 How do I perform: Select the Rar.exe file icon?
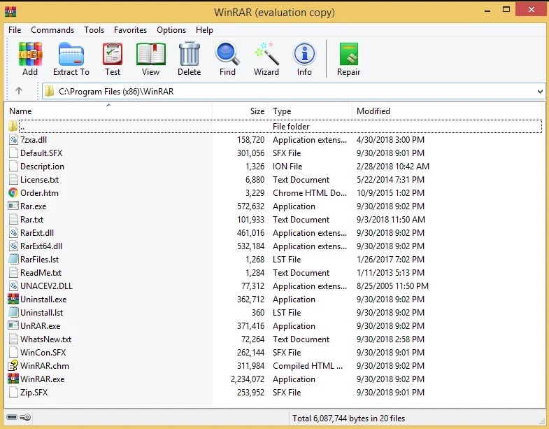pyautogui.click(x=13, y=206)
